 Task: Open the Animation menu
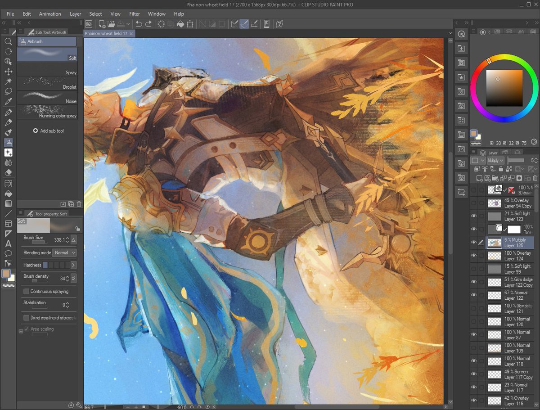coord(50,14)
